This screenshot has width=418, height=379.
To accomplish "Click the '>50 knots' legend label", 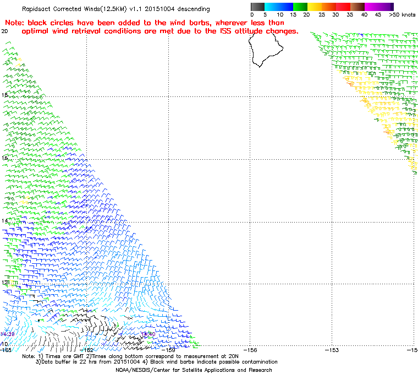I will click(402, 15).
